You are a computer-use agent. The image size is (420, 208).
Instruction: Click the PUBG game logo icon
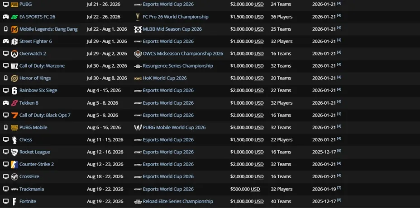click(14, 4)
